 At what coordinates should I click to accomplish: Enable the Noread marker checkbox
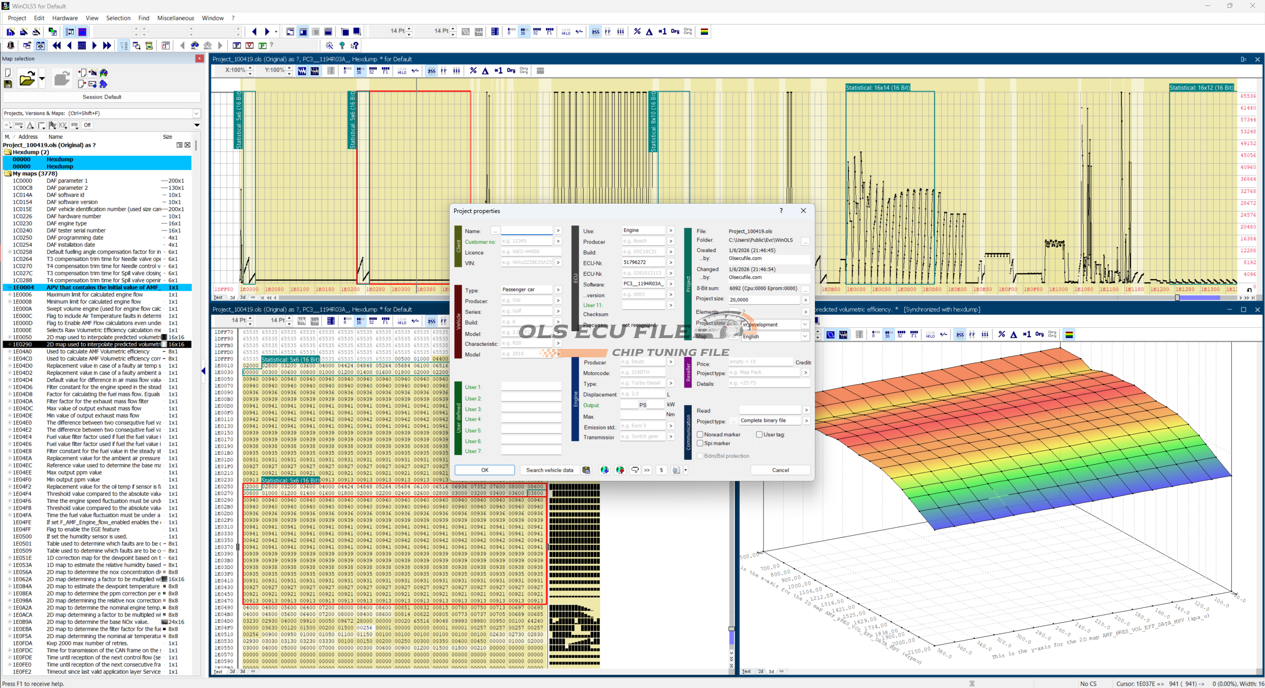click(700, 434)
